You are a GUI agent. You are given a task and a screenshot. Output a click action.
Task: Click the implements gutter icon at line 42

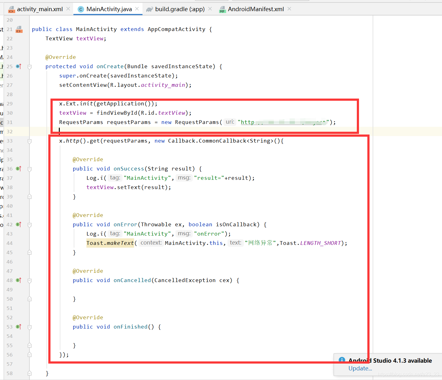19,224
